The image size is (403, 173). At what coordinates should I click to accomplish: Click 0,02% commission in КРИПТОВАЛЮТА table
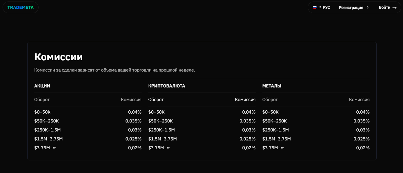249,148
